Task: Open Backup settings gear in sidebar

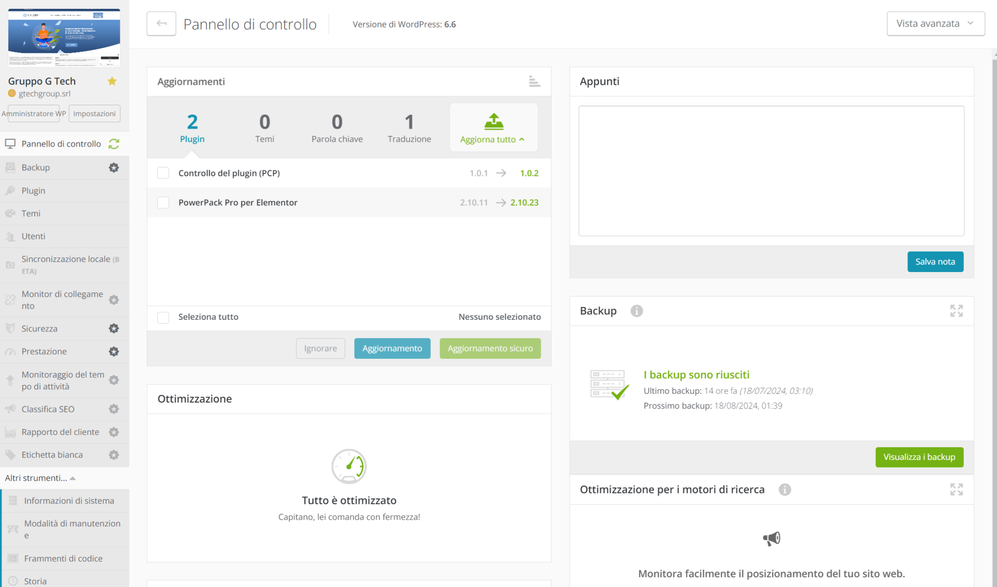Action: click(x=114, y=168)
